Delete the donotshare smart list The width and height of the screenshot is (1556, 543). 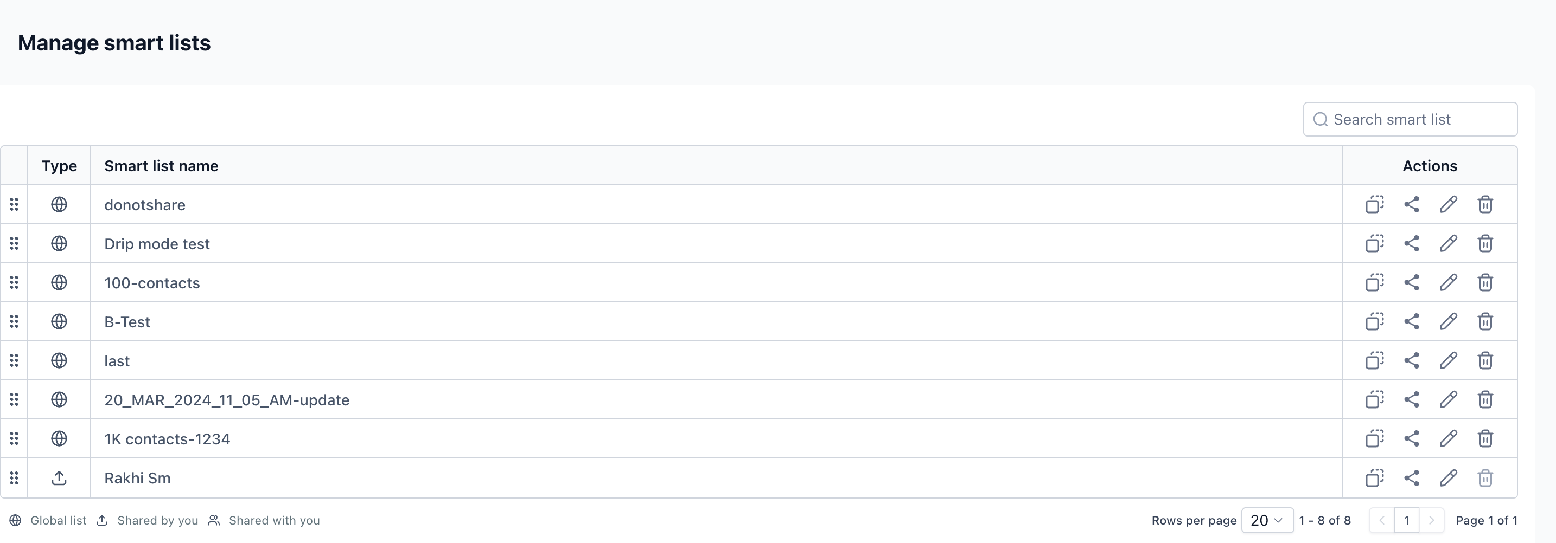point(1485,204)
